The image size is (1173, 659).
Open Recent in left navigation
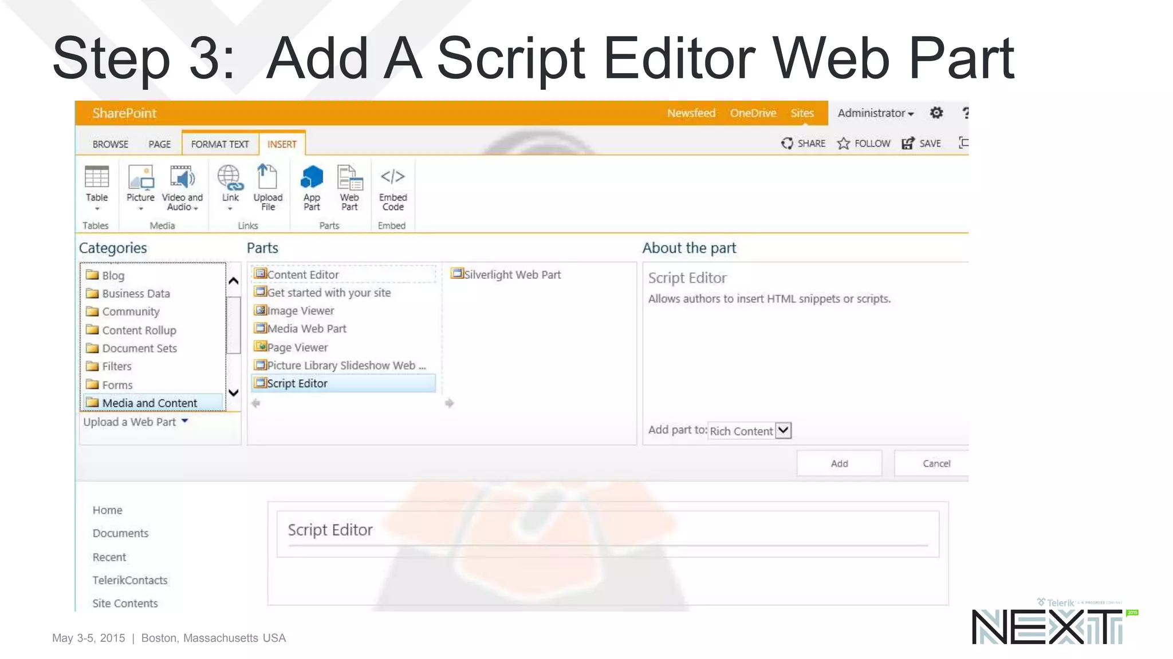[x=109, y=557]
